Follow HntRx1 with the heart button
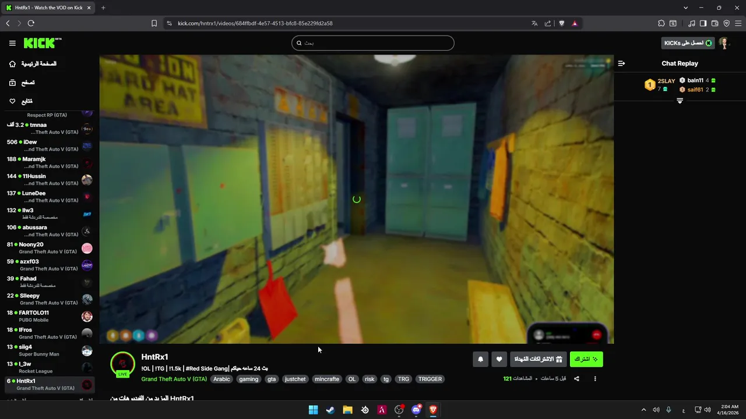The width and height of the screenshot is (746, 419). pos(499,360)
